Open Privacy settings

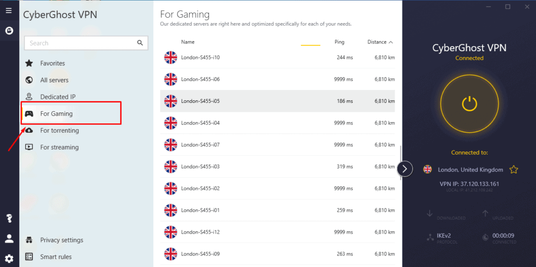point(61,240)
